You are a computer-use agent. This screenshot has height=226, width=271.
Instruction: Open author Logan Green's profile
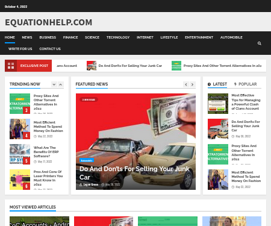(x=91, y=184)
